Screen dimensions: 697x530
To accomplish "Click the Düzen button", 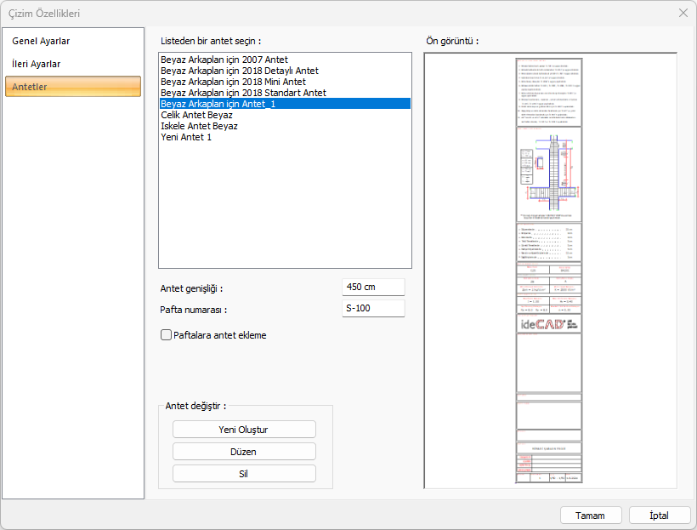I will [x=244, y=452].
